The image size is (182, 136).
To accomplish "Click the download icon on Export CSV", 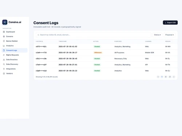I will [166, 22].
